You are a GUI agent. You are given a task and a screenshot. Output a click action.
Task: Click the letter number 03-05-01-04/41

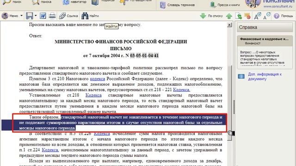click(144, 56)
